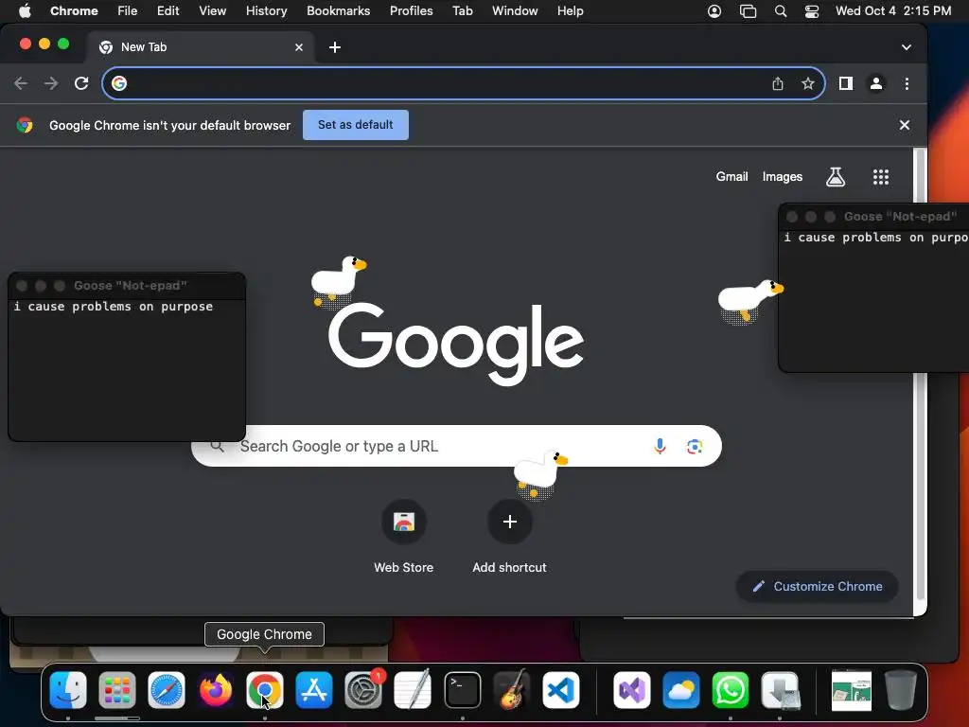Open Stage Manager window icon in menu bar

tap(748, 11)
